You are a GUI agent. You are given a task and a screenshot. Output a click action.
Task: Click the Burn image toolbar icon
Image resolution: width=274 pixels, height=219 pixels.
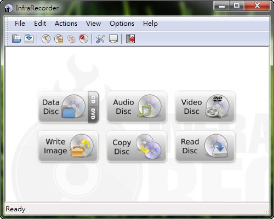[x=59, y=39]
